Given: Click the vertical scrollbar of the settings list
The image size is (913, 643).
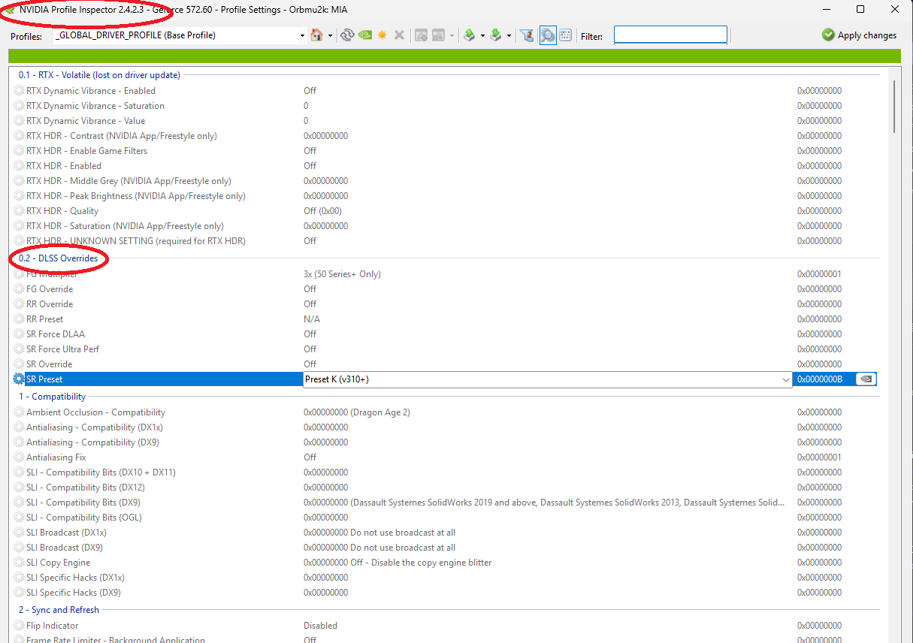Looking at the screenshot, I should pos(894,105).
